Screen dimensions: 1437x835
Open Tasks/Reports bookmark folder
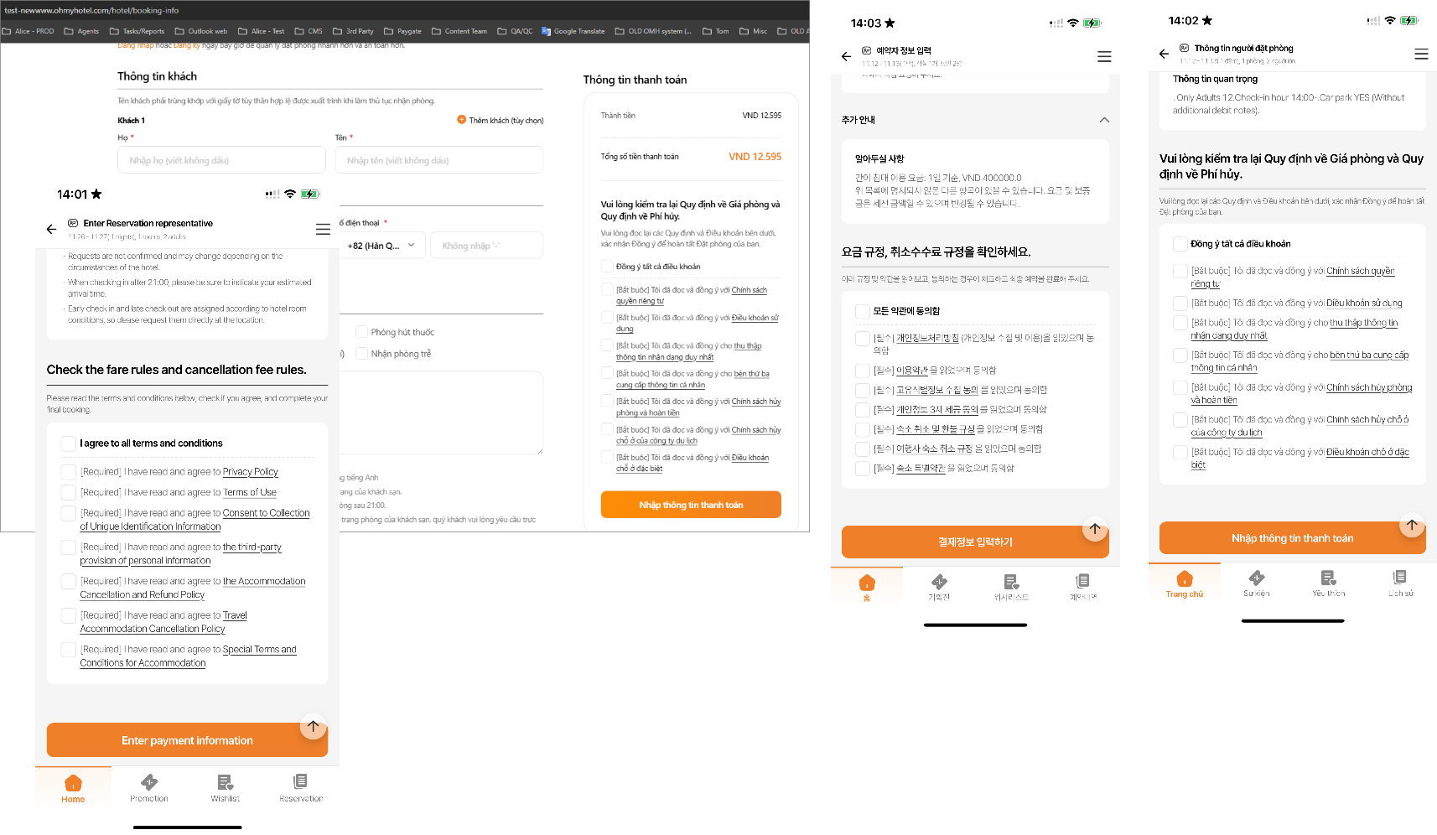point(137,31)
